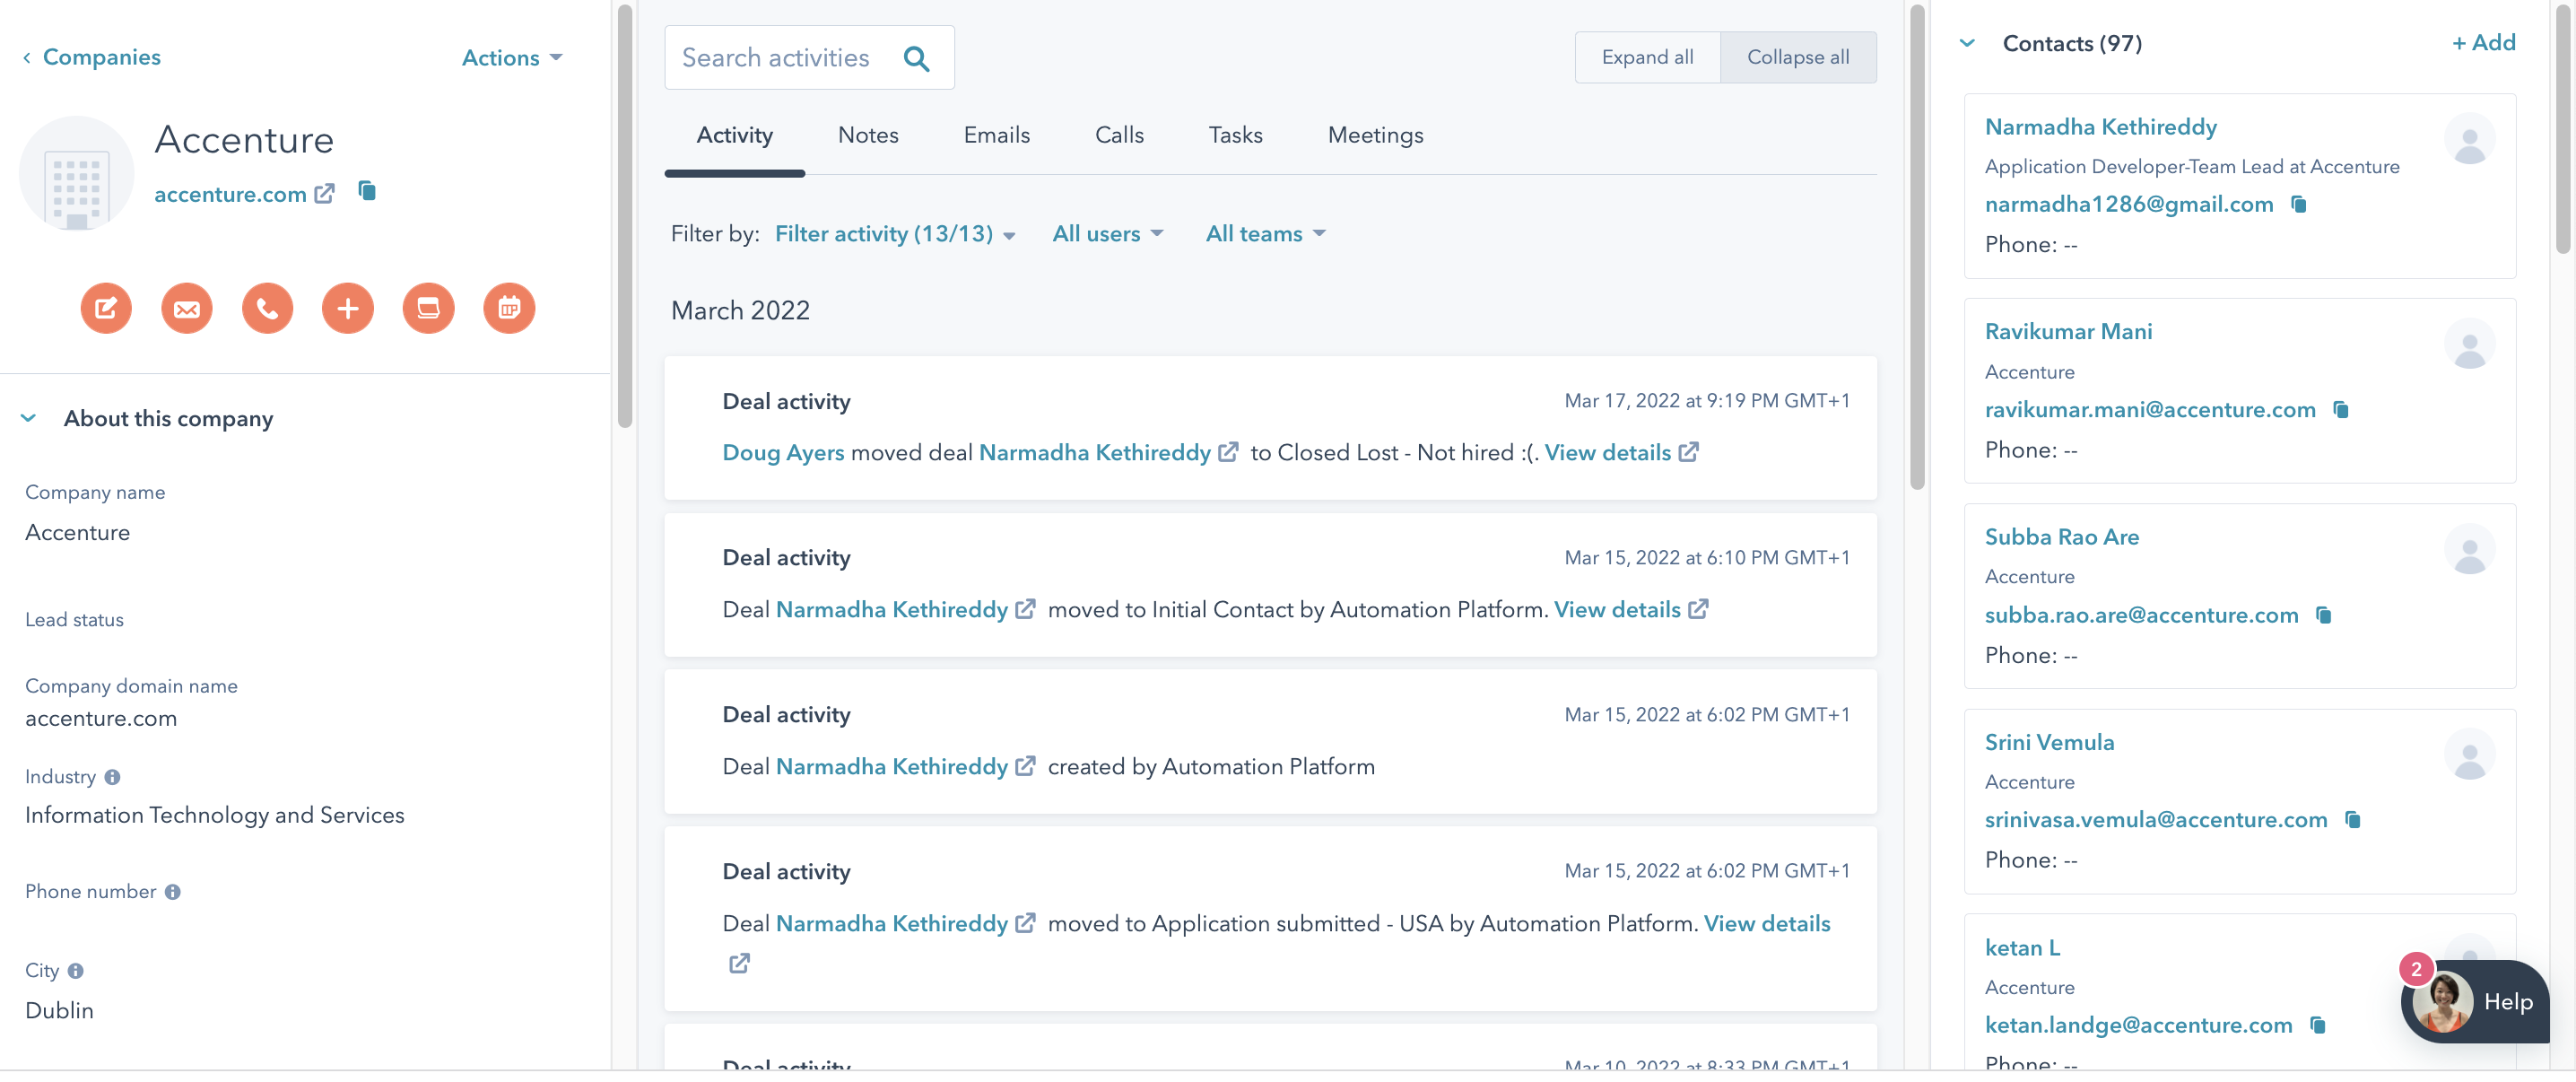2576x1082 pixels.
Task: Click + Add contact link
Action: 2483,43
